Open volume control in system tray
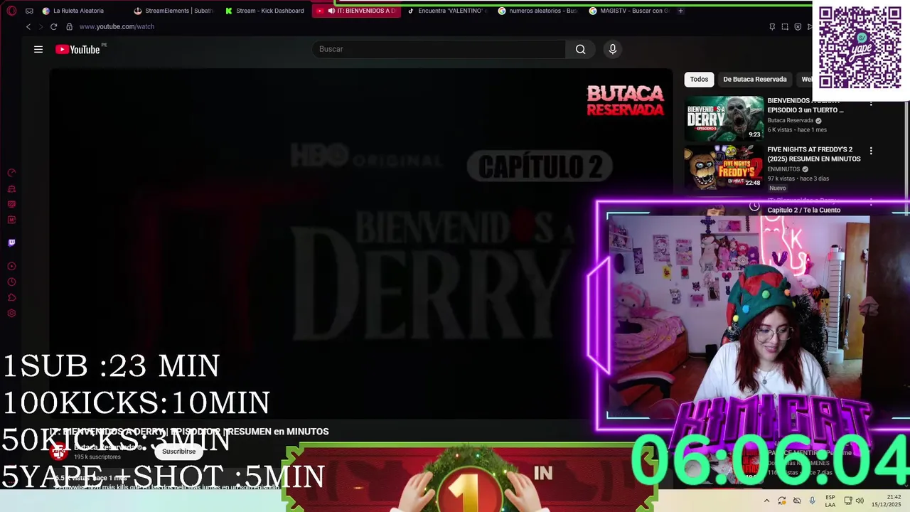 pos(859,501)
